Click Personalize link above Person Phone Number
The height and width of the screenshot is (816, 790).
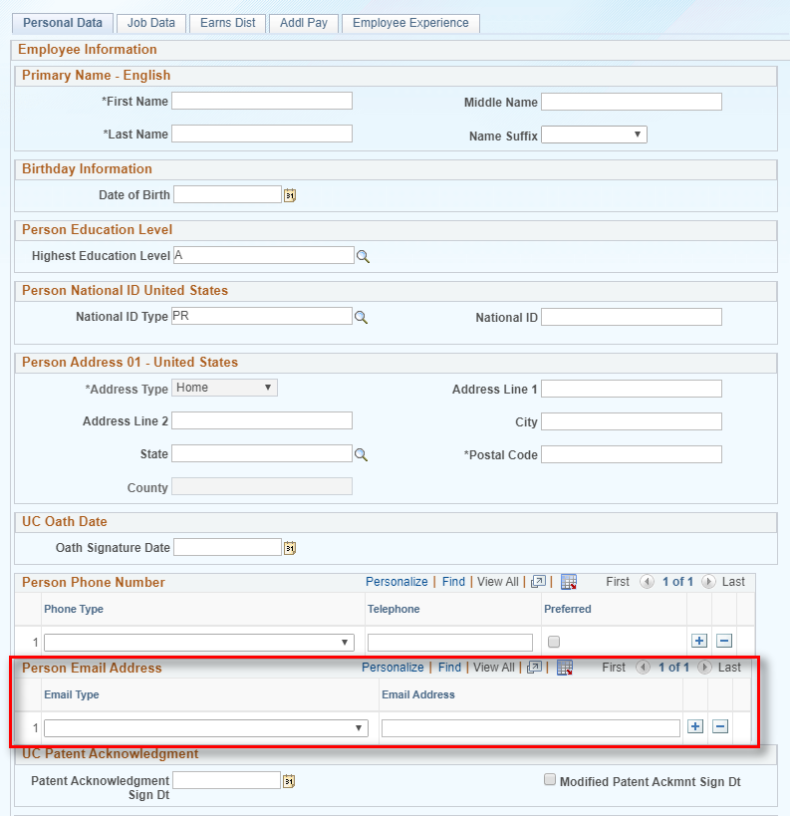tap(397, 582)
